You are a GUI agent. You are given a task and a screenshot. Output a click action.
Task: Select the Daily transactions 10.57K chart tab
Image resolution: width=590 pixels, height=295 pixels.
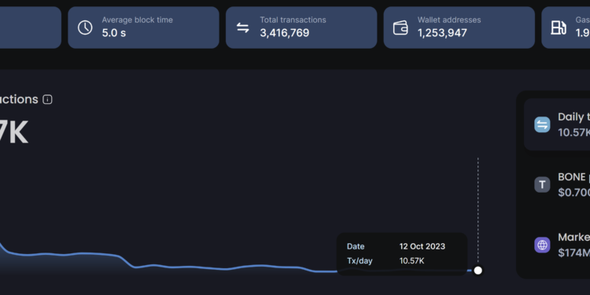click(557, 124)
